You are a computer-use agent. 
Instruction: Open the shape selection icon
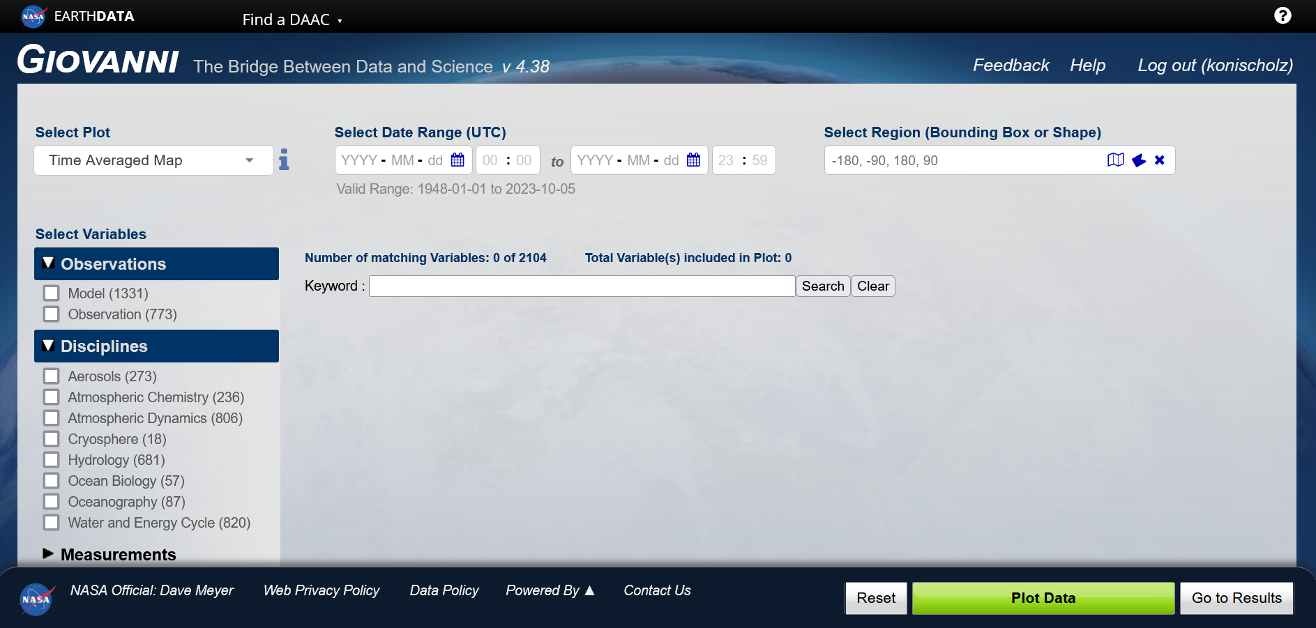[1139, 160]
